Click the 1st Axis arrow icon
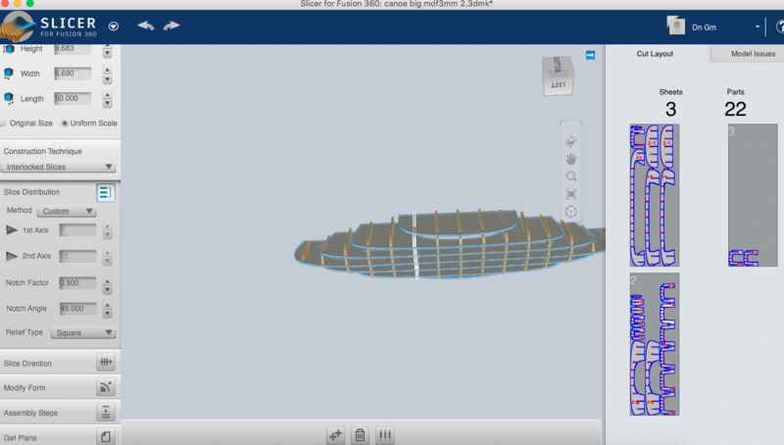 coord(12,230)
